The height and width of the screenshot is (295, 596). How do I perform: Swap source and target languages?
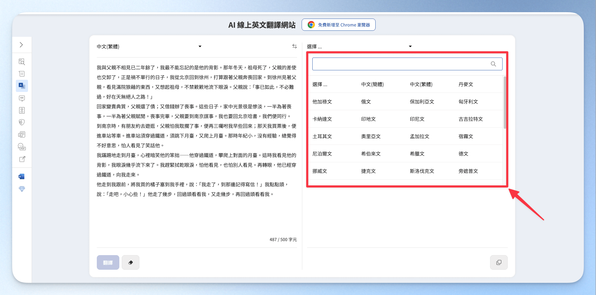tap(294, 46)
